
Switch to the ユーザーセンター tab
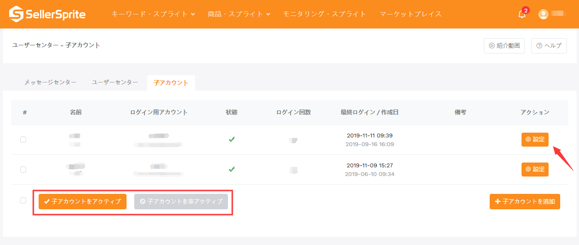pos(115,82)
